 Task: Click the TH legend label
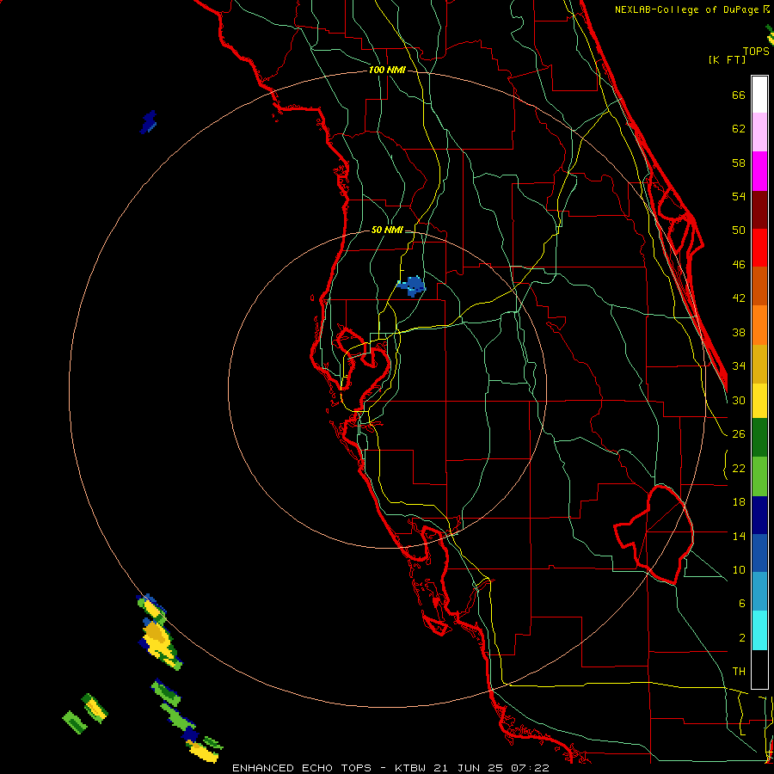739,672
